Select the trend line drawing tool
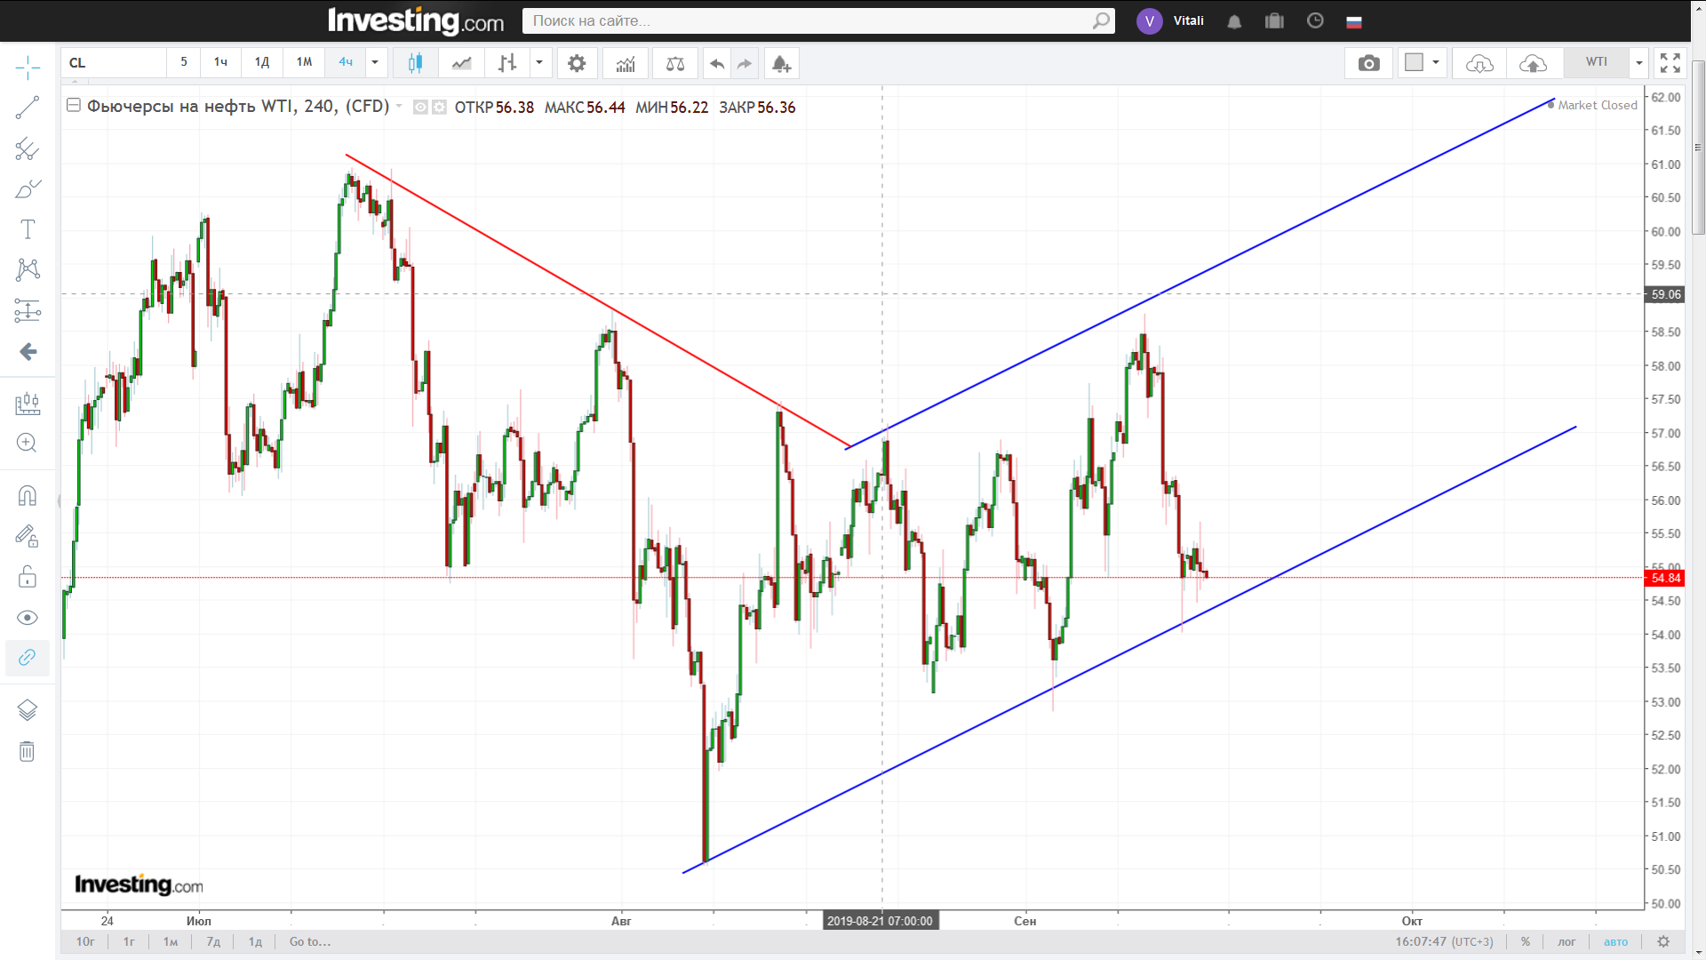Viewport: 1706px width, 960px height. 27,108
